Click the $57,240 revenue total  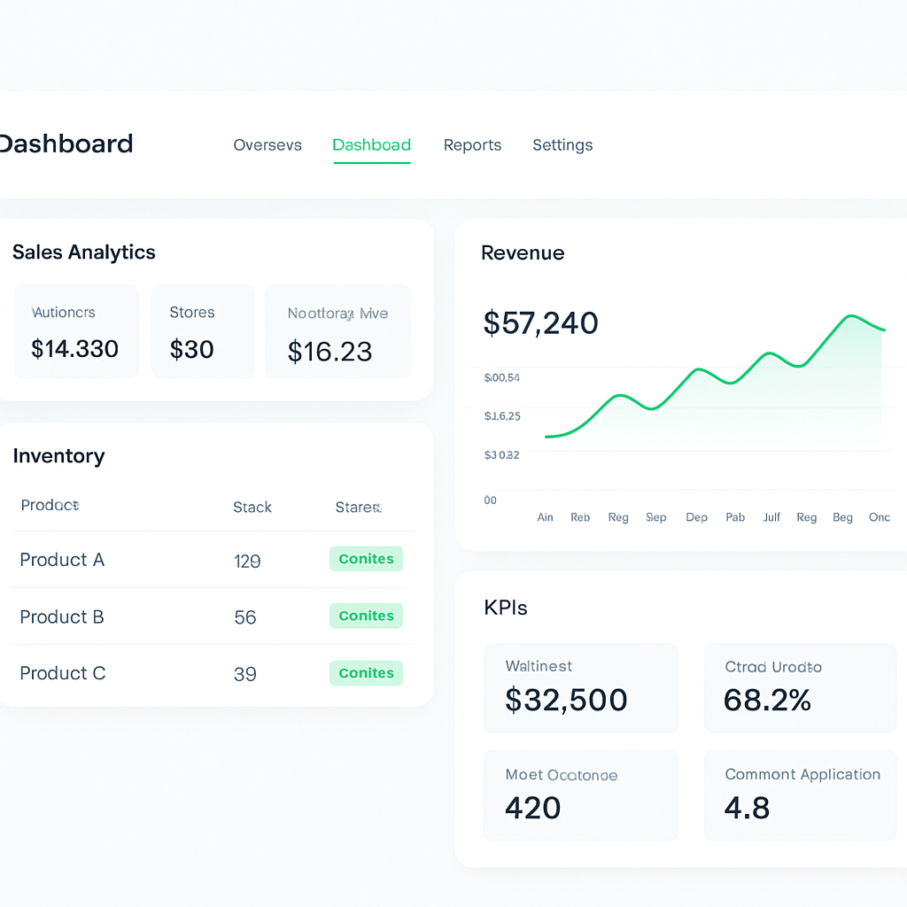tap(540, 322)
